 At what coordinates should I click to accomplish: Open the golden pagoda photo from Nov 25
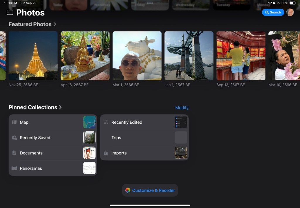[x=33, y=56]
